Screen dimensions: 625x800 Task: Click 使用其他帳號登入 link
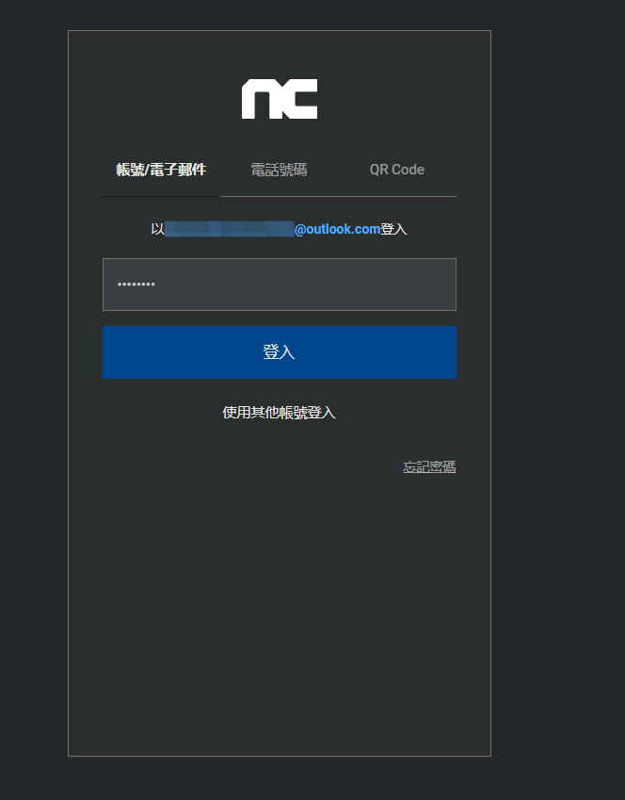[279, 413]
